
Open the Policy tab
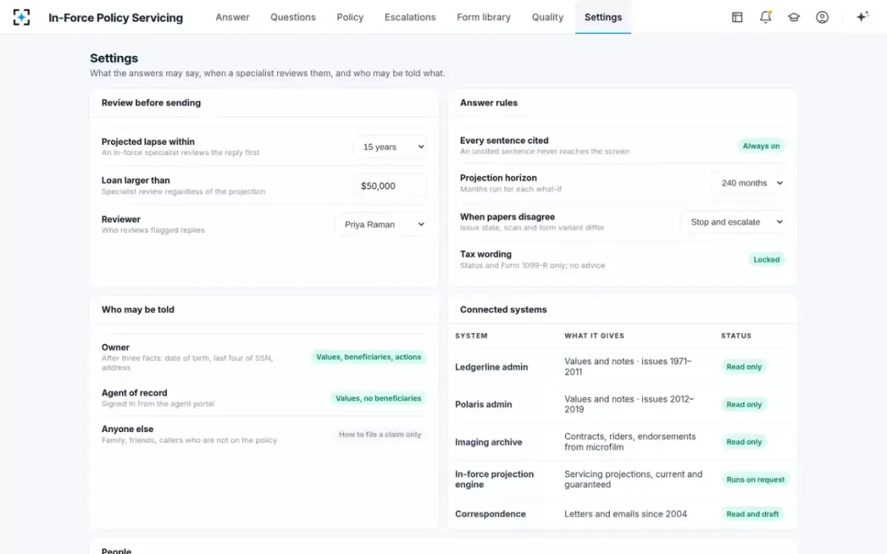pos(350,17)
